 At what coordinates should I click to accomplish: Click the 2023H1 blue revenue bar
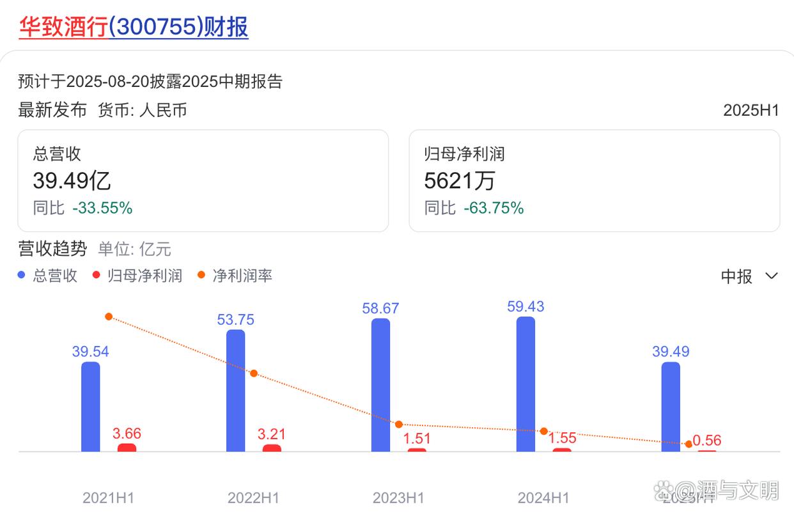point(381,385)
